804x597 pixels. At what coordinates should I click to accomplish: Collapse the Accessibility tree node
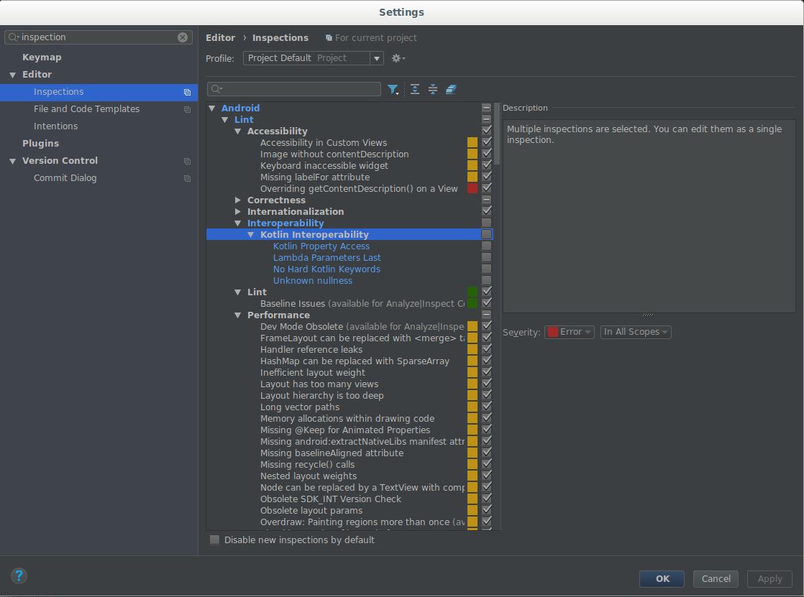[237, 131]
